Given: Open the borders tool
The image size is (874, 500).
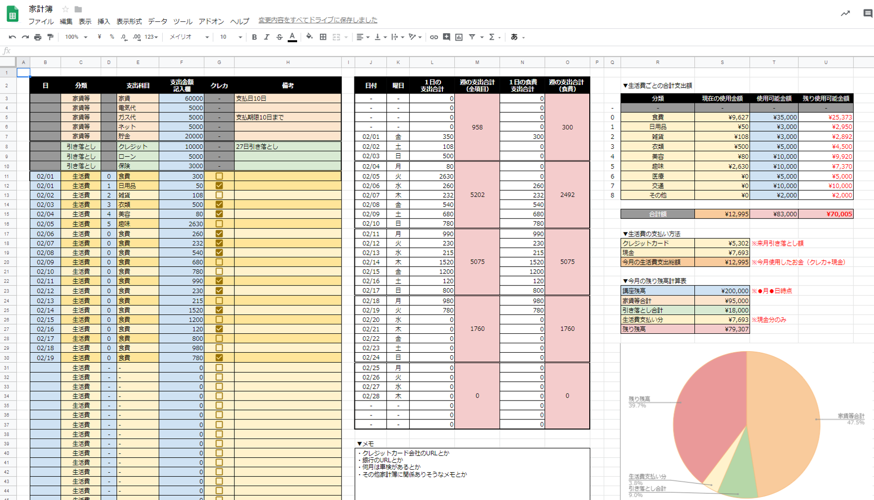Looking at the screenshot, I should [x=323, y=37].
